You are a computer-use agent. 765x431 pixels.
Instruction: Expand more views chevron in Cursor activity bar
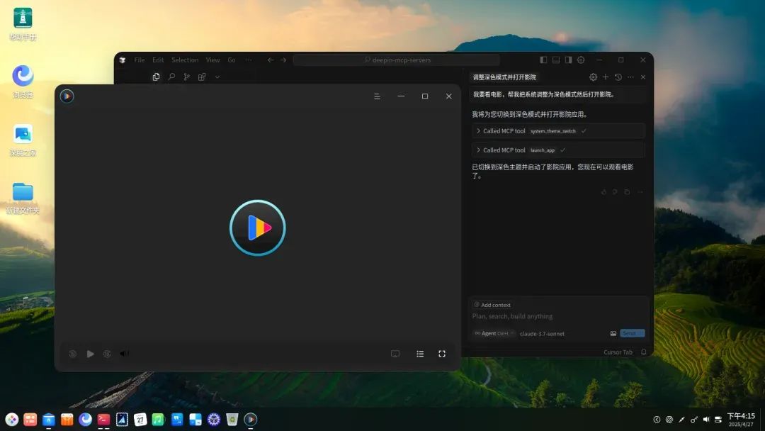(217, 77)
